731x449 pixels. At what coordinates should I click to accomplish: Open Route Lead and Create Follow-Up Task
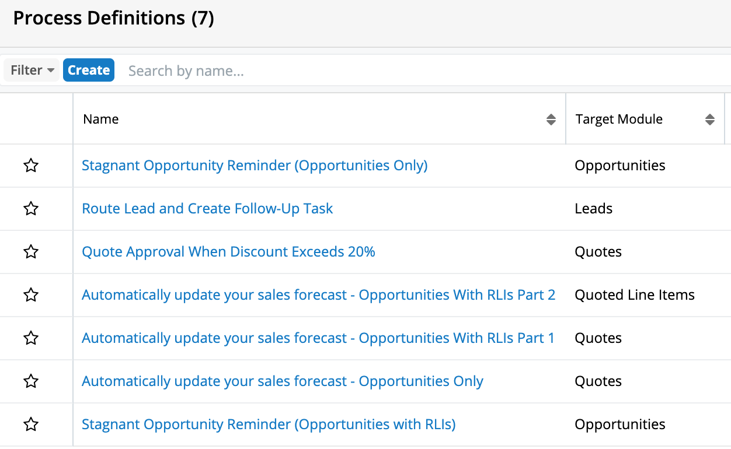[x=207, y=209]
